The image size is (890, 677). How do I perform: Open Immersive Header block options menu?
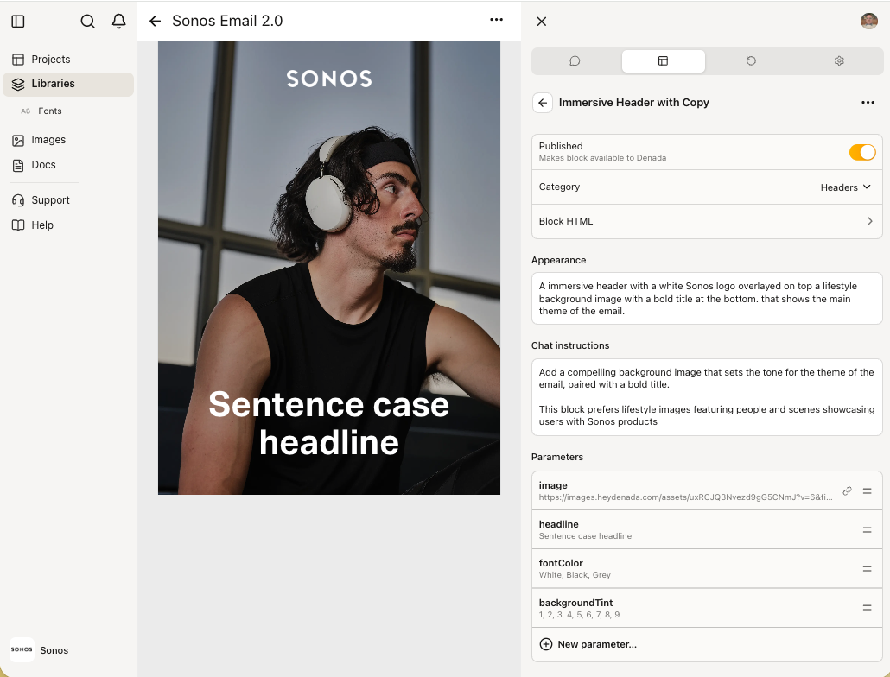(868, 103)
